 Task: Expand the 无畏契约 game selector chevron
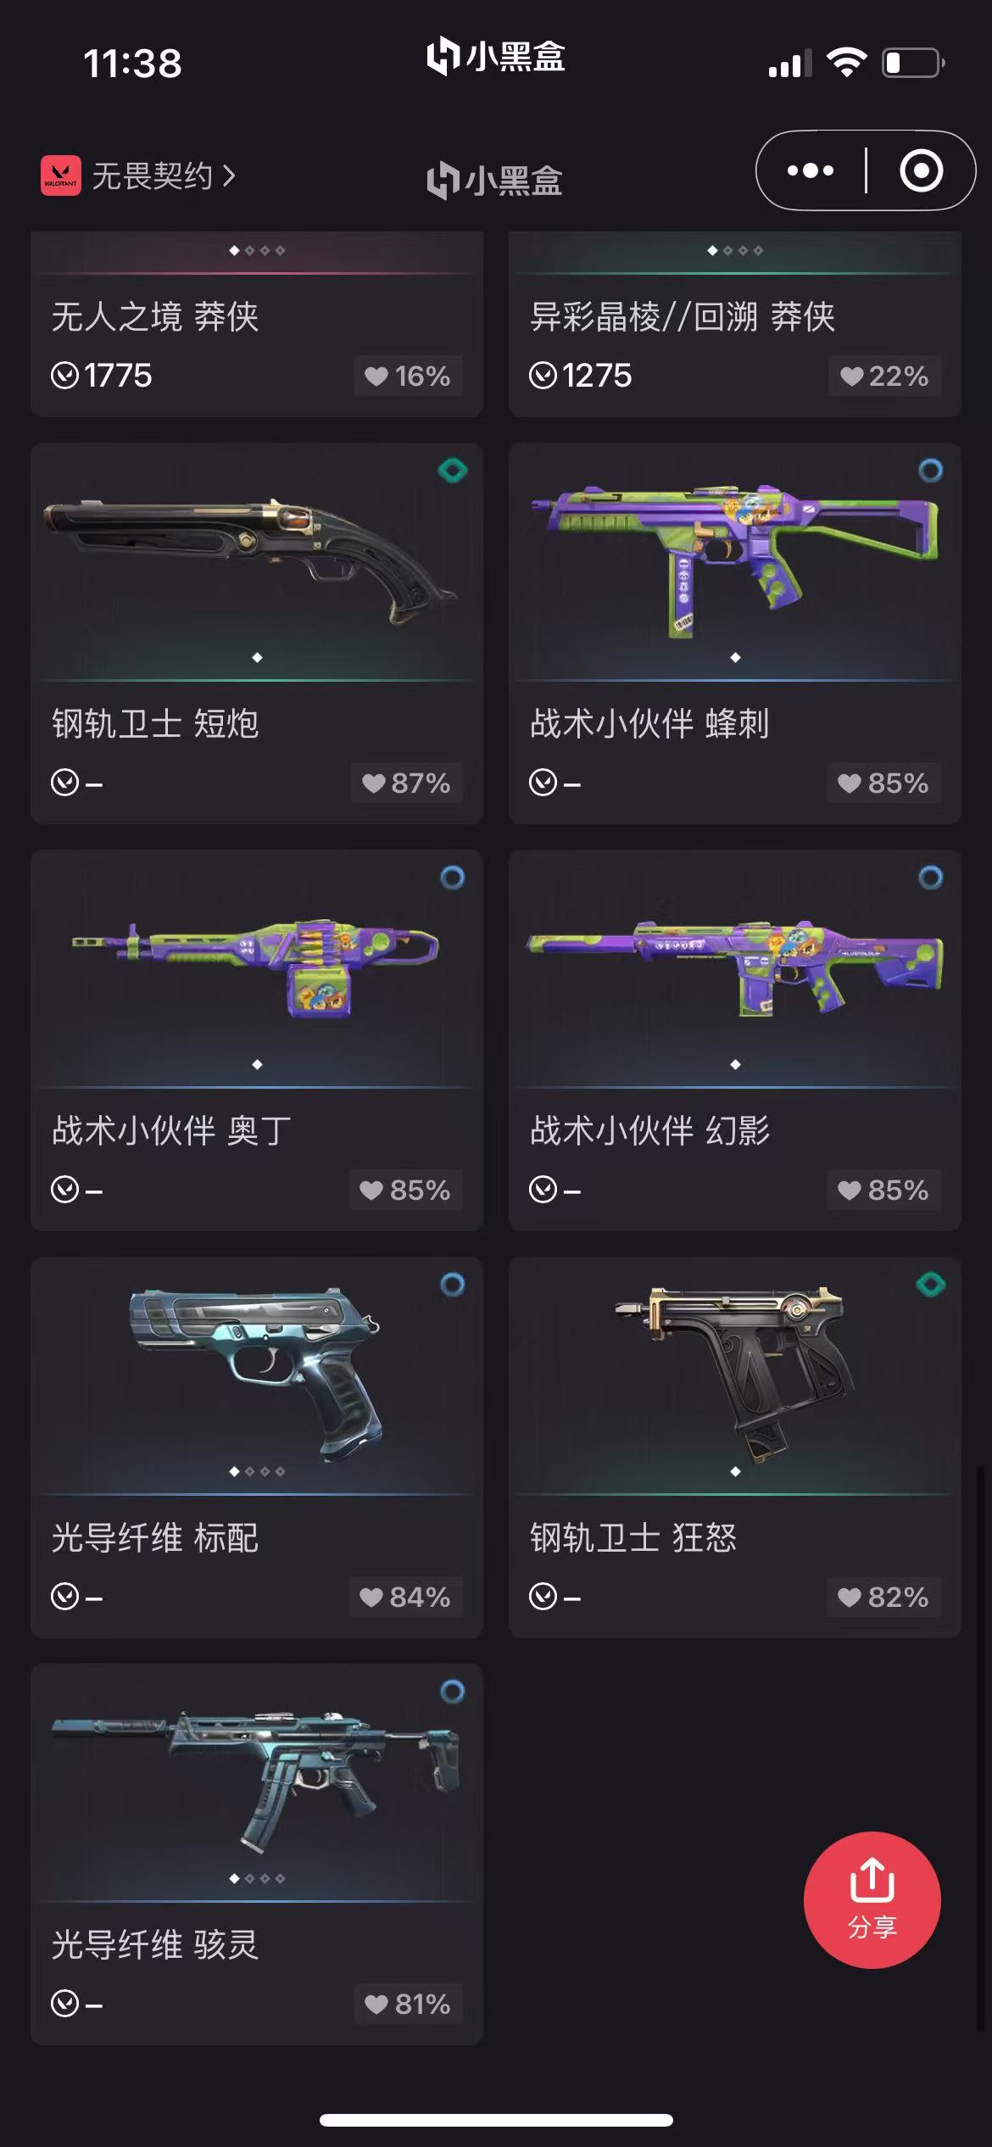click(229, 176)
